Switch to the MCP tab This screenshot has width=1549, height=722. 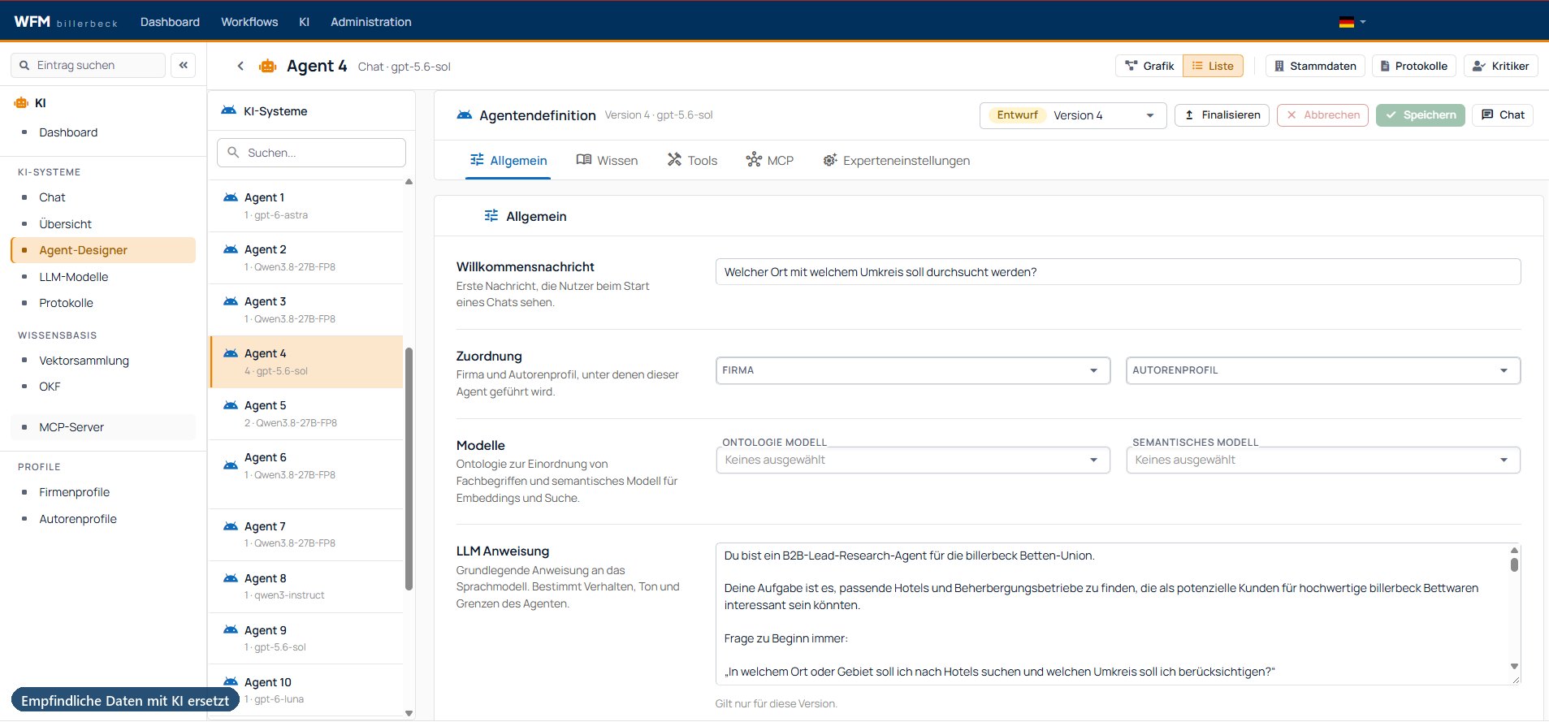tap(770, 161)
